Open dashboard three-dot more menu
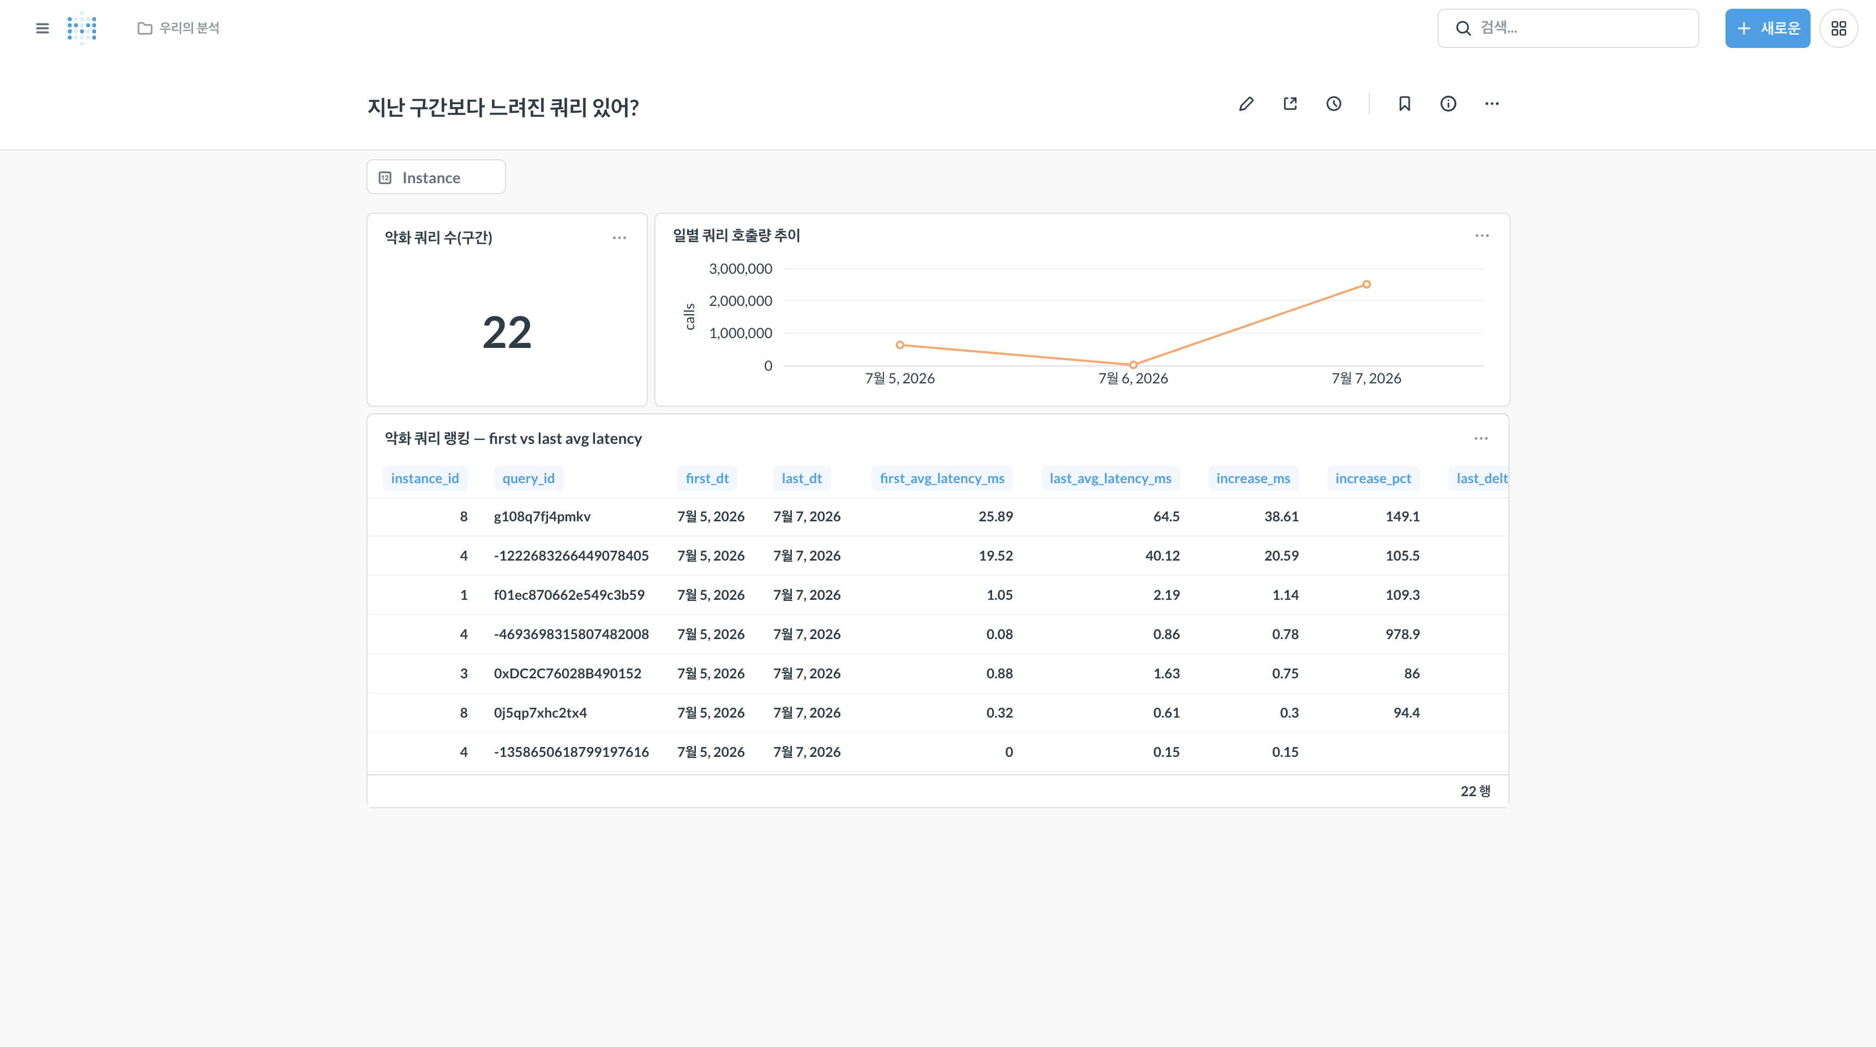The width and height of the screenshot is (1876, 1047). coord(1492,104)
